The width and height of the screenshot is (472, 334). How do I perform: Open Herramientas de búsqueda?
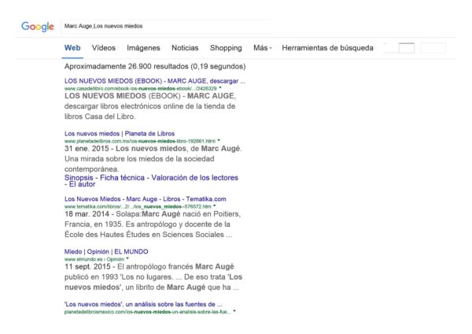(327, 48)
